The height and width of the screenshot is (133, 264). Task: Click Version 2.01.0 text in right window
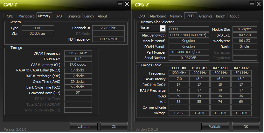click(147, 130)
